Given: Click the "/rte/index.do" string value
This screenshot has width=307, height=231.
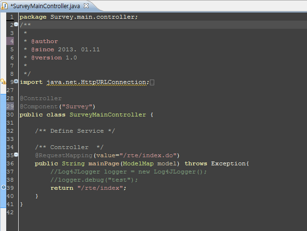Looking at the screenshot, I should [x=148, y=155].
